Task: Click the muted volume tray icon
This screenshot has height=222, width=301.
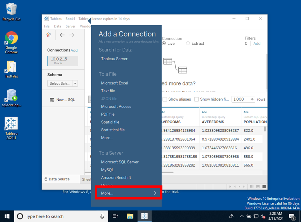Action: [x=263, y=216]
